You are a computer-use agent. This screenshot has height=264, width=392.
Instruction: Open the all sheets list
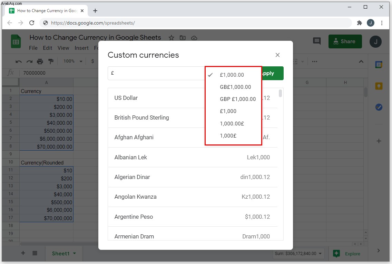point(35,253)
